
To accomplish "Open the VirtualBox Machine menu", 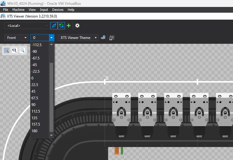I will point(18,10).
